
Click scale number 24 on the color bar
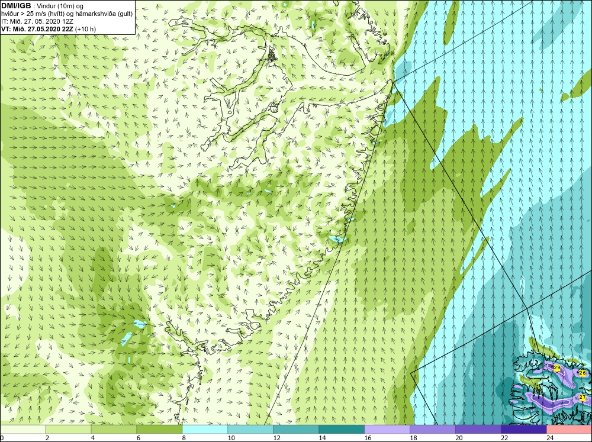click(550, 438)
